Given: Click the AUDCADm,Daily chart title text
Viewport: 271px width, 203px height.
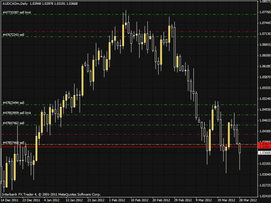Looking at the screenshot, I should click(x=15, y=3).
